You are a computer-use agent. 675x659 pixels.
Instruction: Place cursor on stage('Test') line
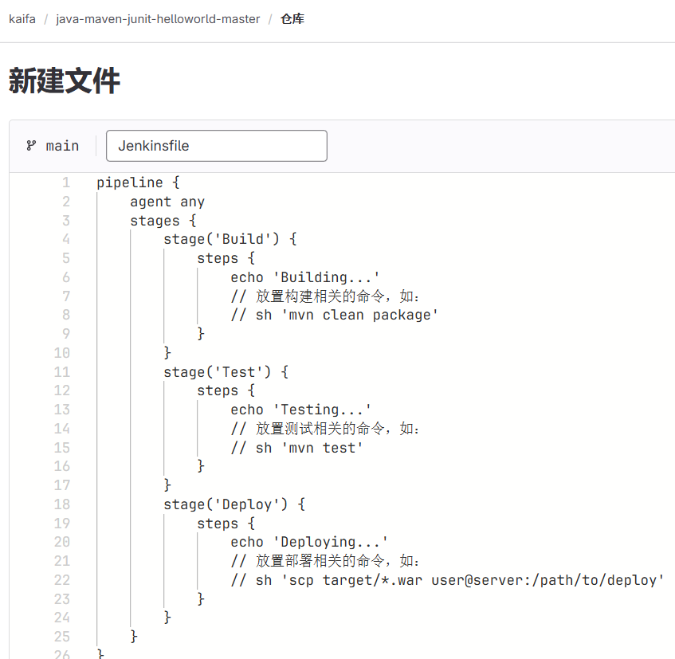(x=226, y=372)
